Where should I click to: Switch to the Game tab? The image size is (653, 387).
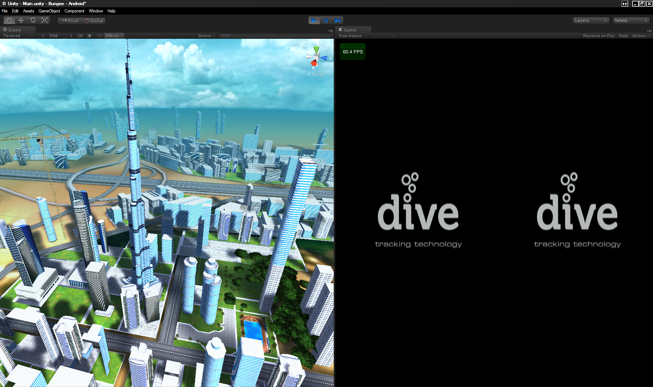click(x=350, y=30)
